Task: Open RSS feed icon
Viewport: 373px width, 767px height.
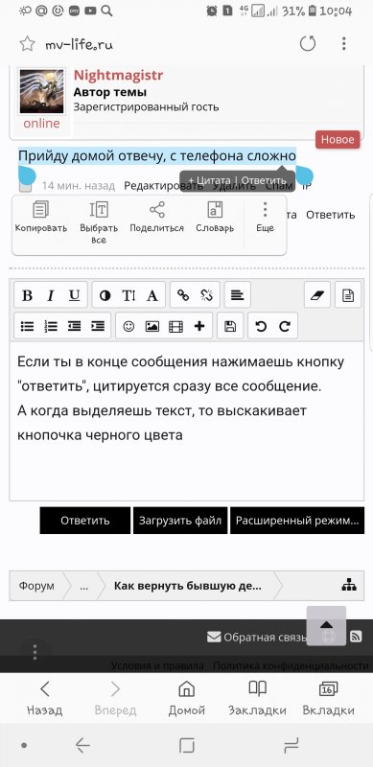Action: 356,637
